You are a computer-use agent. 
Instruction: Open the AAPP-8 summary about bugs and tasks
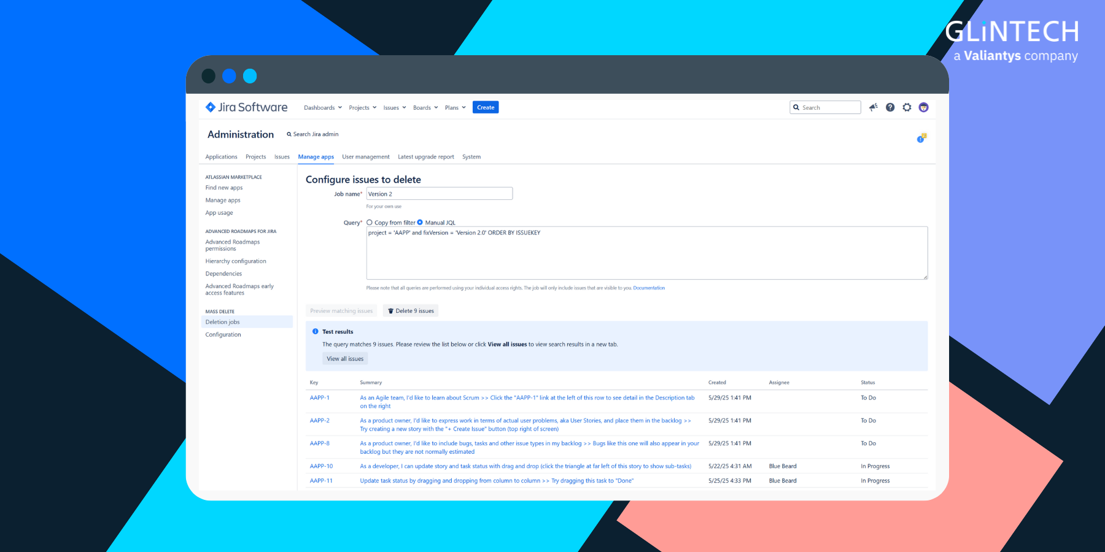pos(530,447)
